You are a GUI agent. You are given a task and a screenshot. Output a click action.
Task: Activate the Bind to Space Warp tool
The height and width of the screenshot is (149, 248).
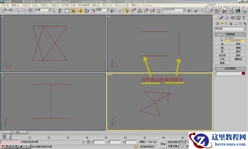[x=31, y=11]
